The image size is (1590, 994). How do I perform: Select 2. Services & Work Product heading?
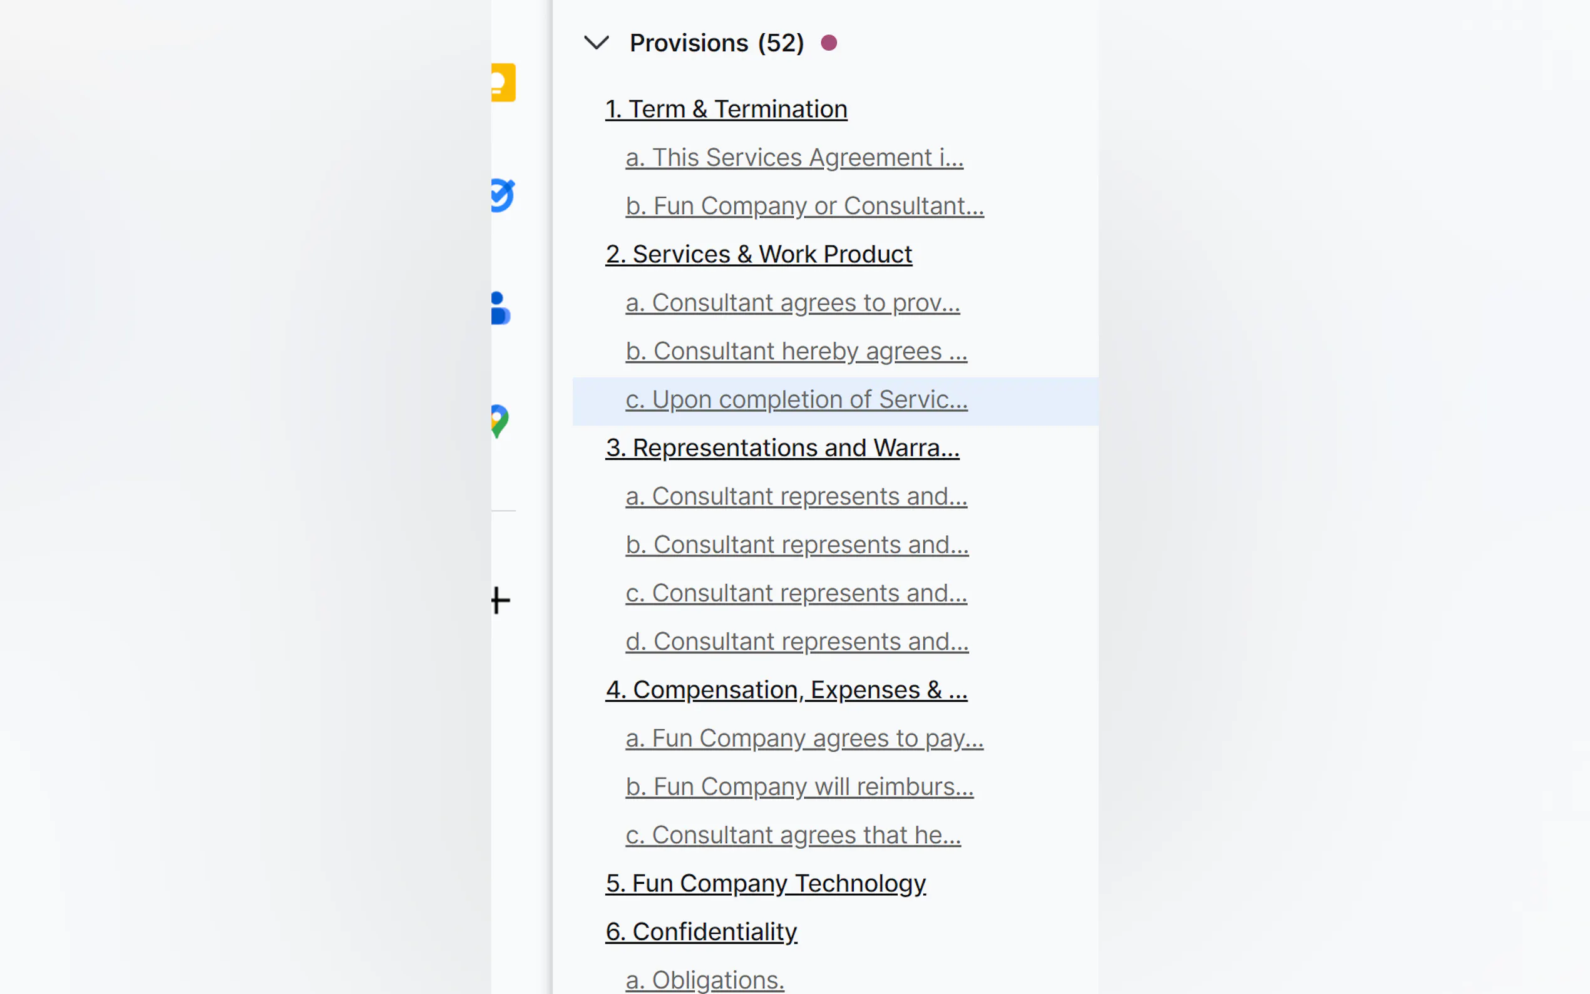click(759, 254)
